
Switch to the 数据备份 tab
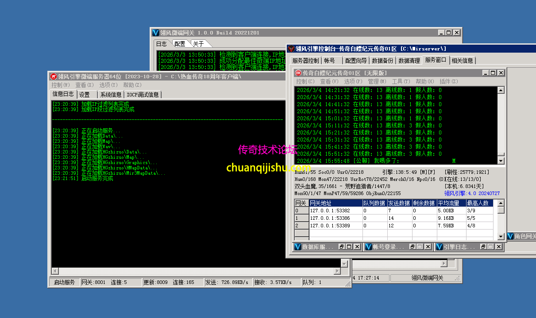tap(382, 61)
